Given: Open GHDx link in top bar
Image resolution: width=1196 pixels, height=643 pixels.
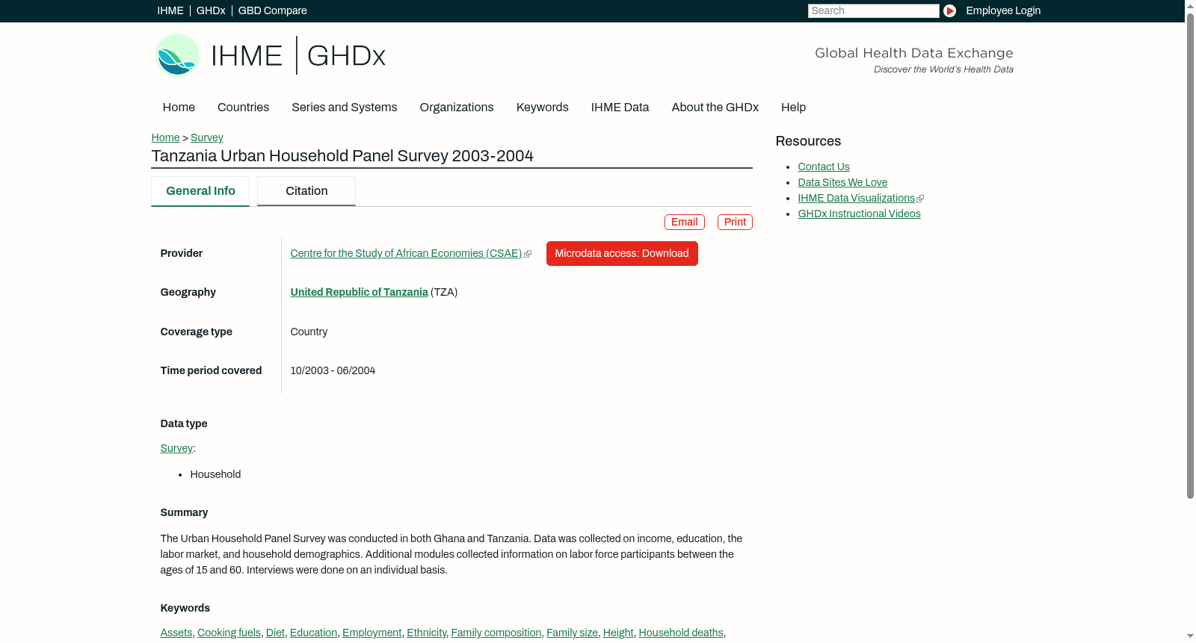Looking at the screenshot, I should click(x=211, y=10).
